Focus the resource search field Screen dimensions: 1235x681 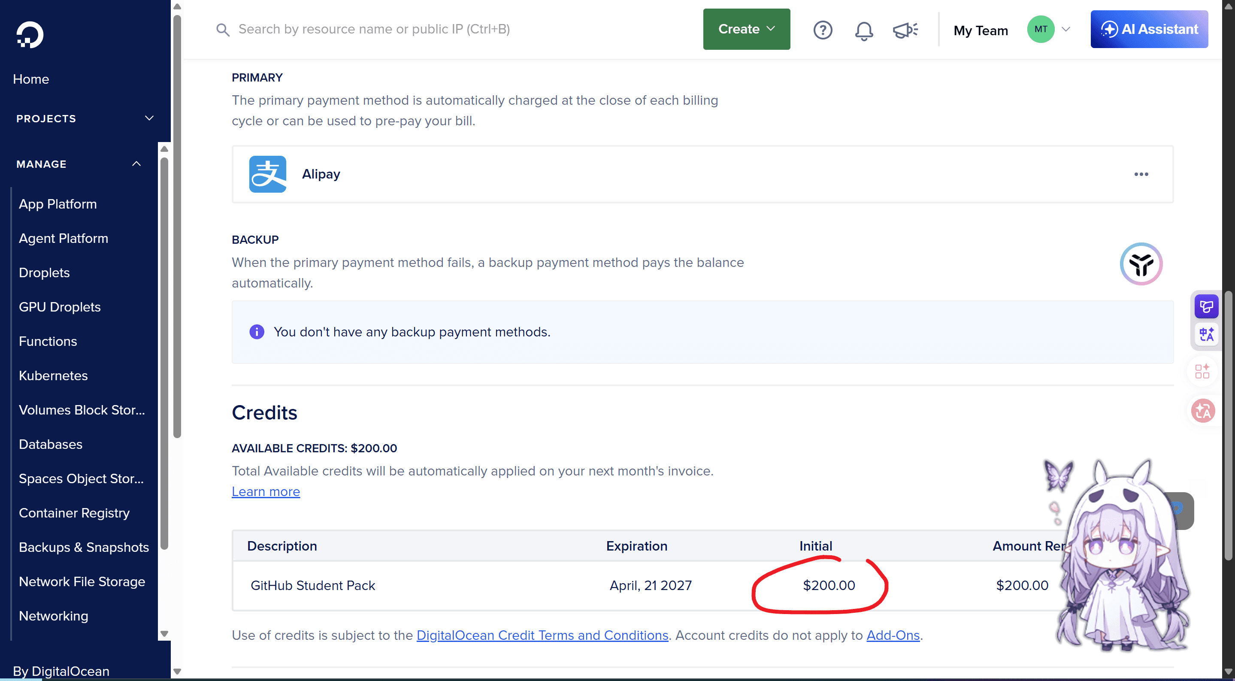tap(374, 29)
